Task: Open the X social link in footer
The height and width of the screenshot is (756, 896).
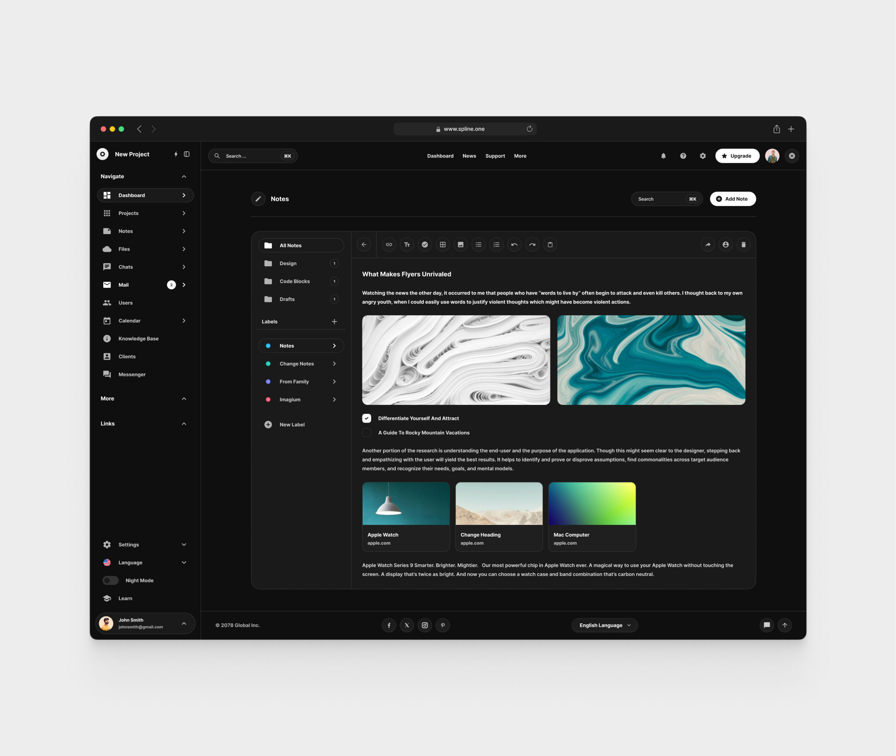Action: click(407, 625)
